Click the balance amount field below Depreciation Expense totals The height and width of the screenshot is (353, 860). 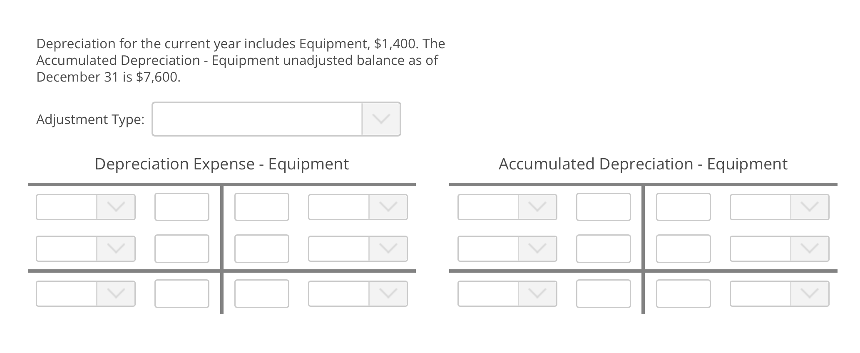pos(182,293)
